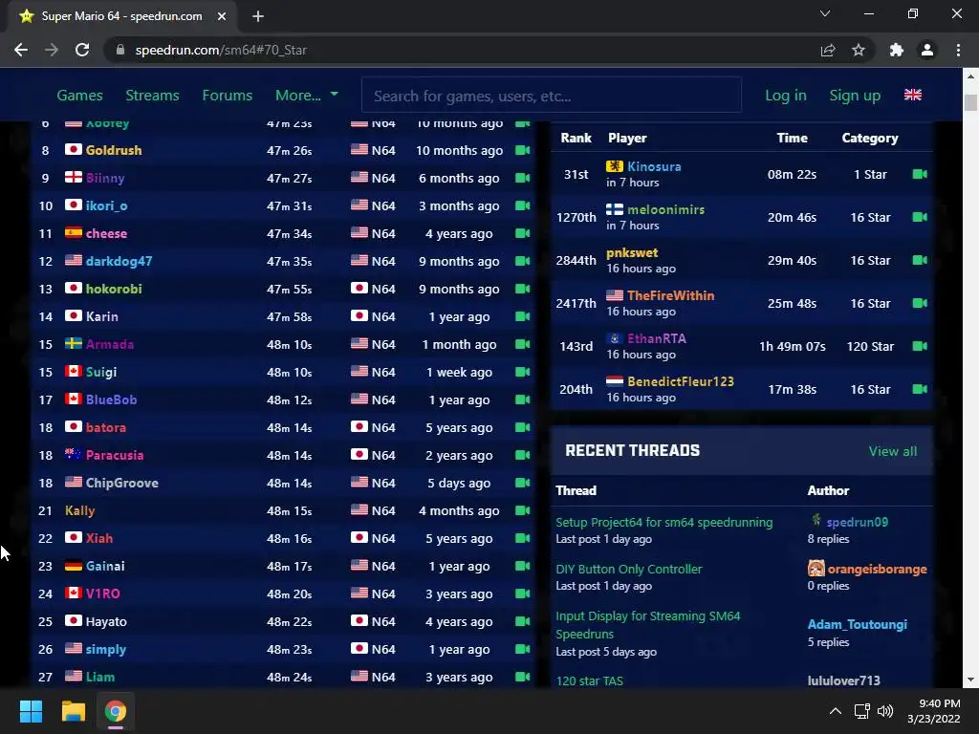Screen dimensions: 979x734
Task: Open the Streams navigation item
Action: pyautogui.click(x=152, y=95)
